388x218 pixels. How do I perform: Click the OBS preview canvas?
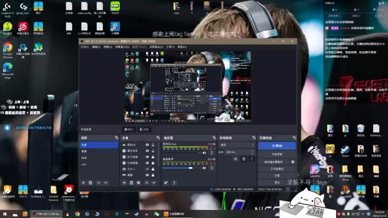(x=188, y=87)
